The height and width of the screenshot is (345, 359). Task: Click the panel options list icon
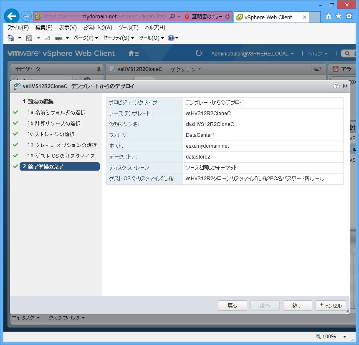pyautogui.click(x=318, y=69)
